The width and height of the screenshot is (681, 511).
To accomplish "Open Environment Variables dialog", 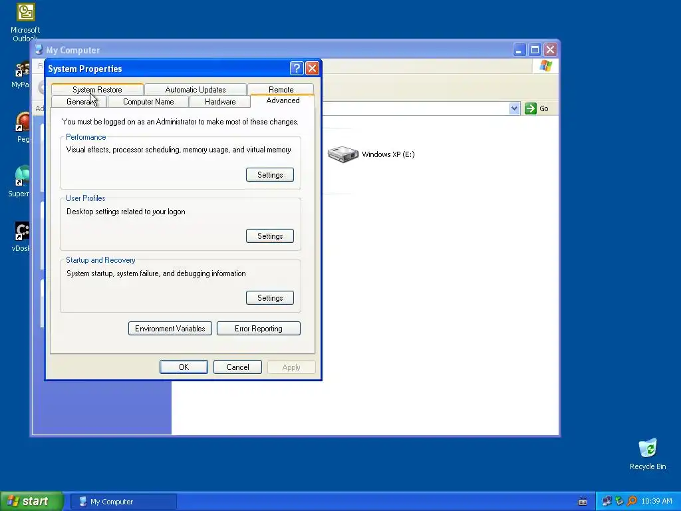I will (170, 329).
